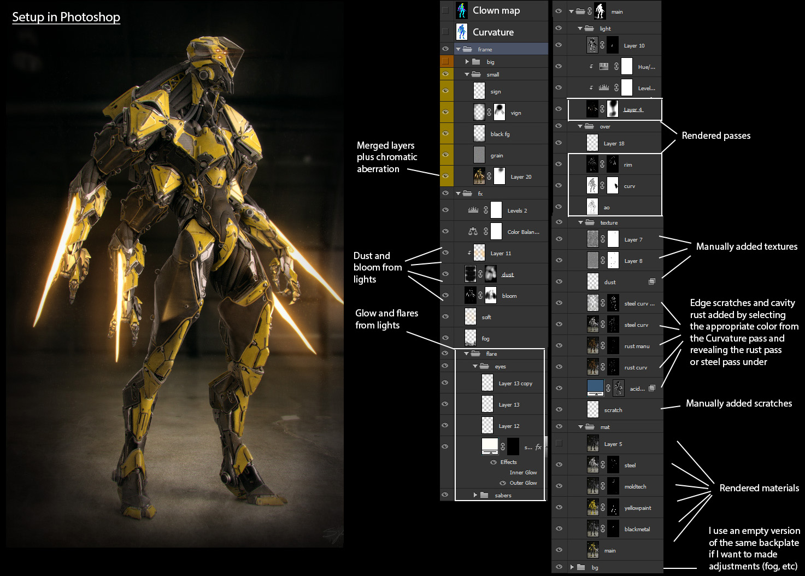Click the Color Balance scales icon
This screenshot has width=805, height=576.
tap(473, 231)
